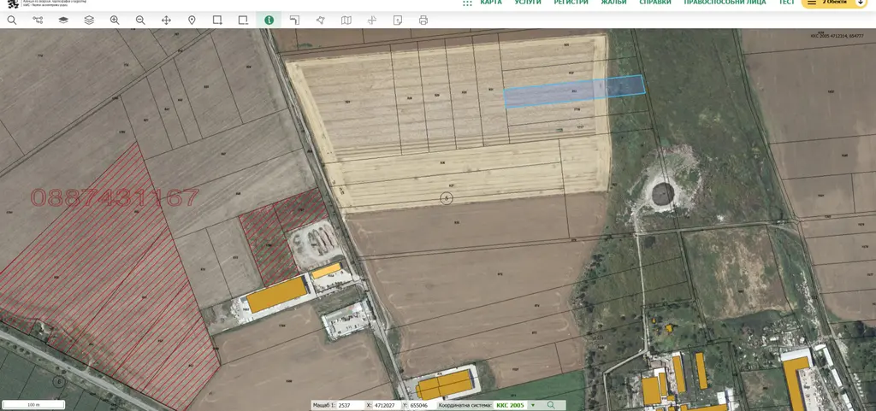
Task: Open the folded map icon tool
Action: click(x=346, y=20)
